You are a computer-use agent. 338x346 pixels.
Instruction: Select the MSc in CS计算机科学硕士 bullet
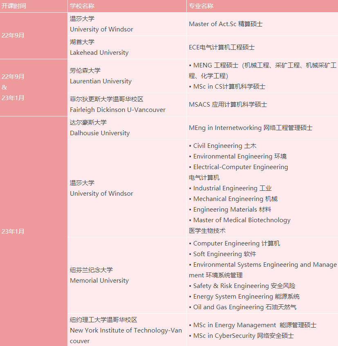pyautogui.click(x=229, y=87)
